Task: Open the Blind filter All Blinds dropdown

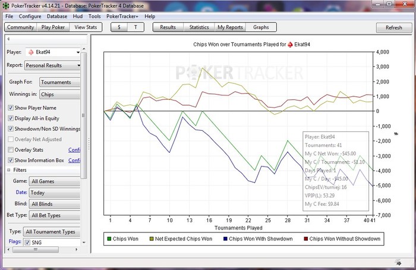Action: 55,204
